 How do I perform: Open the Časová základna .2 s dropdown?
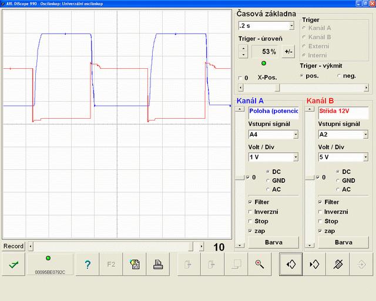(291, 26)
